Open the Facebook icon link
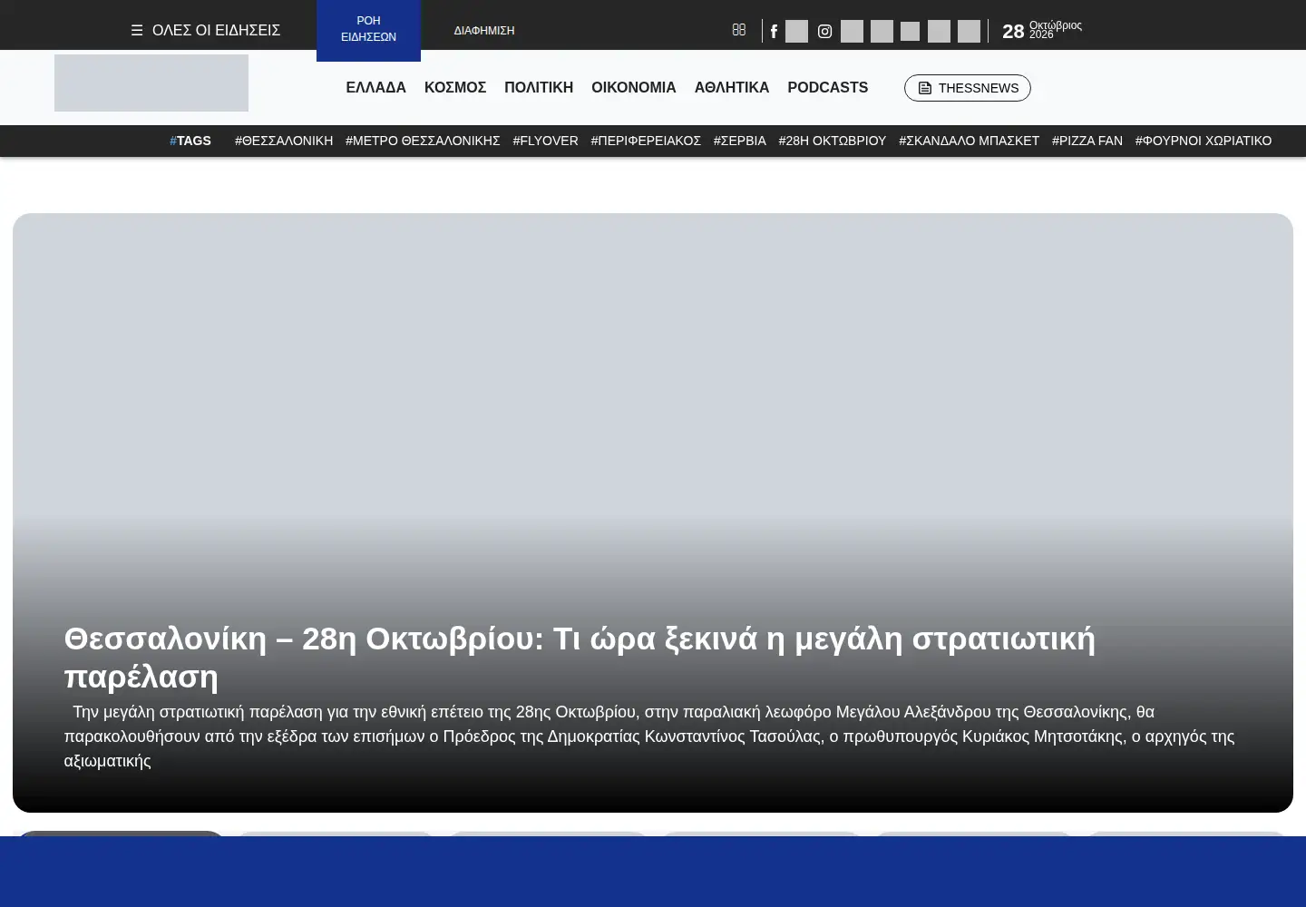The image size is (1306, 907). pos(774,32)
